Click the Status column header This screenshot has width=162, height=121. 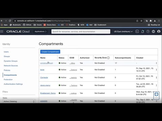[61, 58]
